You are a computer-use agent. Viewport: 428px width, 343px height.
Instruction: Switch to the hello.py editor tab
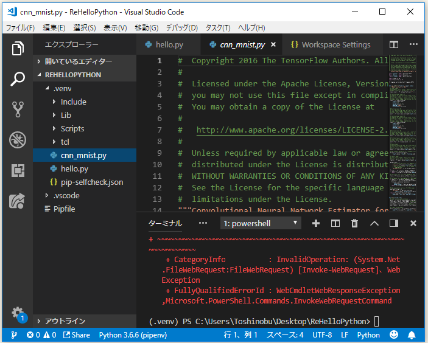[169, 44]
